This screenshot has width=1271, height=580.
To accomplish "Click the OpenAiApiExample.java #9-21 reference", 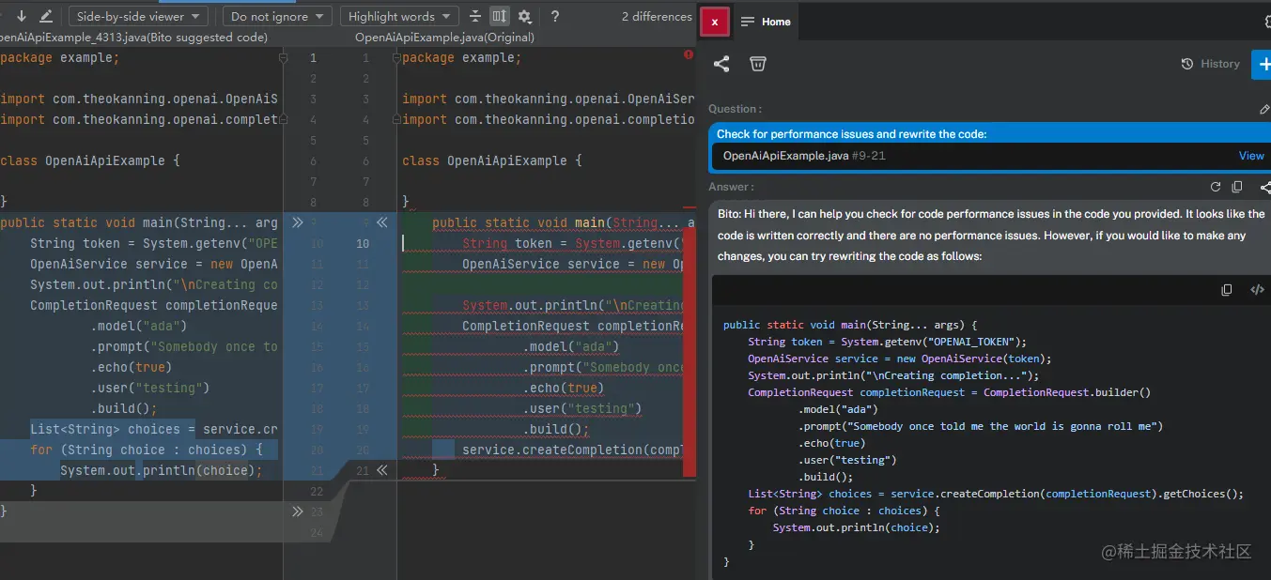I will click(x=804, y=156).
